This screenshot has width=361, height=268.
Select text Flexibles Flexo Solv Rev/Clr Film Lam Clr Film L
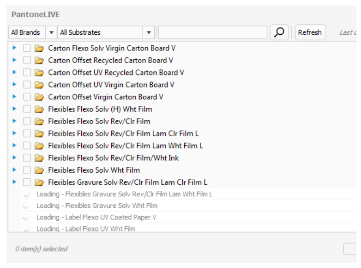click(x=123, y=134)
